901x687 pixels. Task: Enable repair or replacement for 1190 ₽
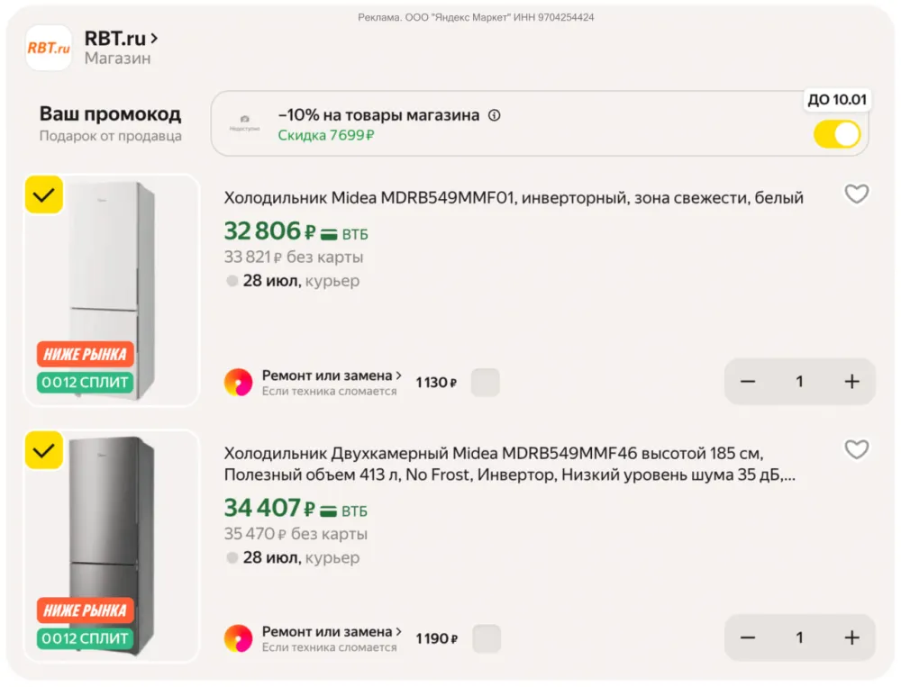pyautogui.click(x=487, y=638)
